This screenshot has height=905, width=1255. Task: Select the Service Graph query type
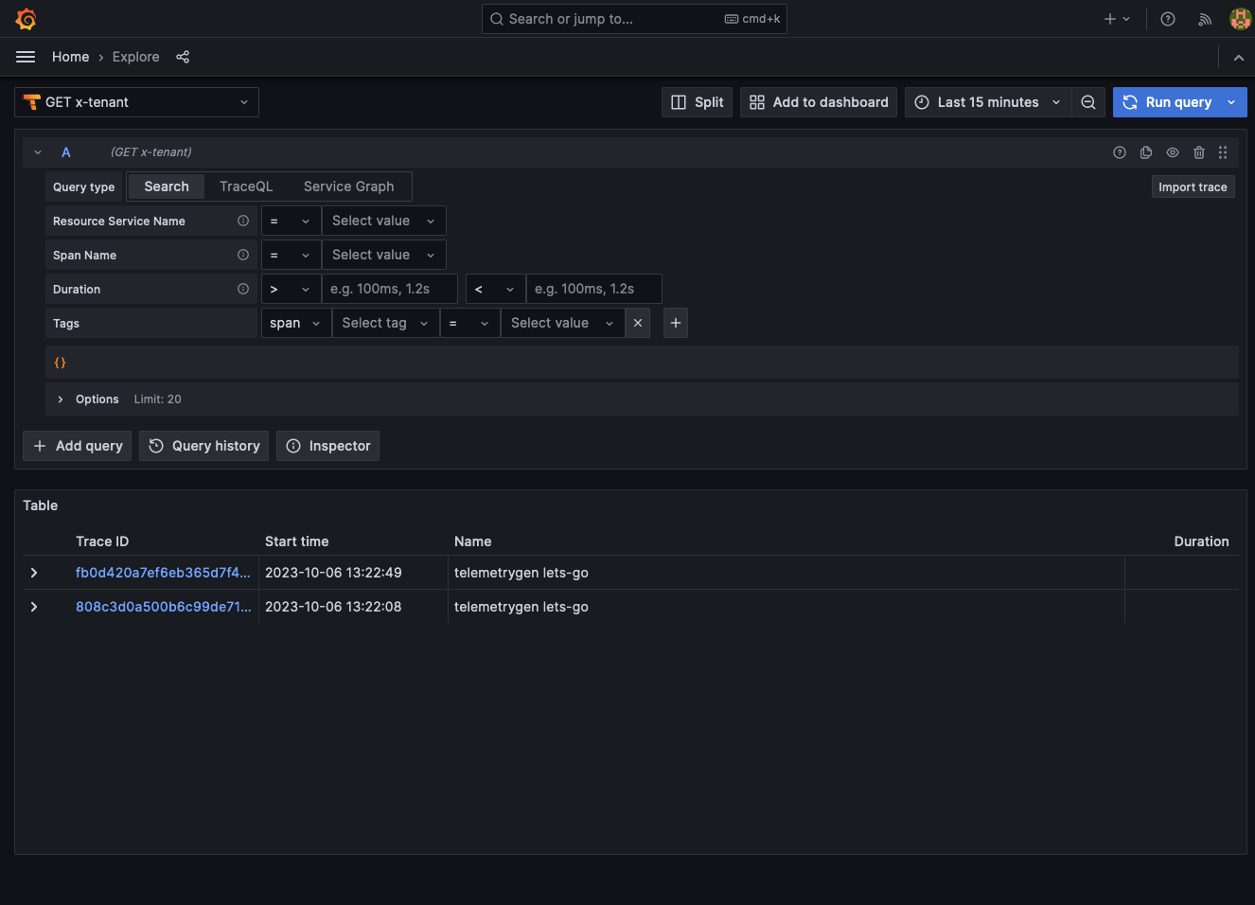[x=346, y=186]
